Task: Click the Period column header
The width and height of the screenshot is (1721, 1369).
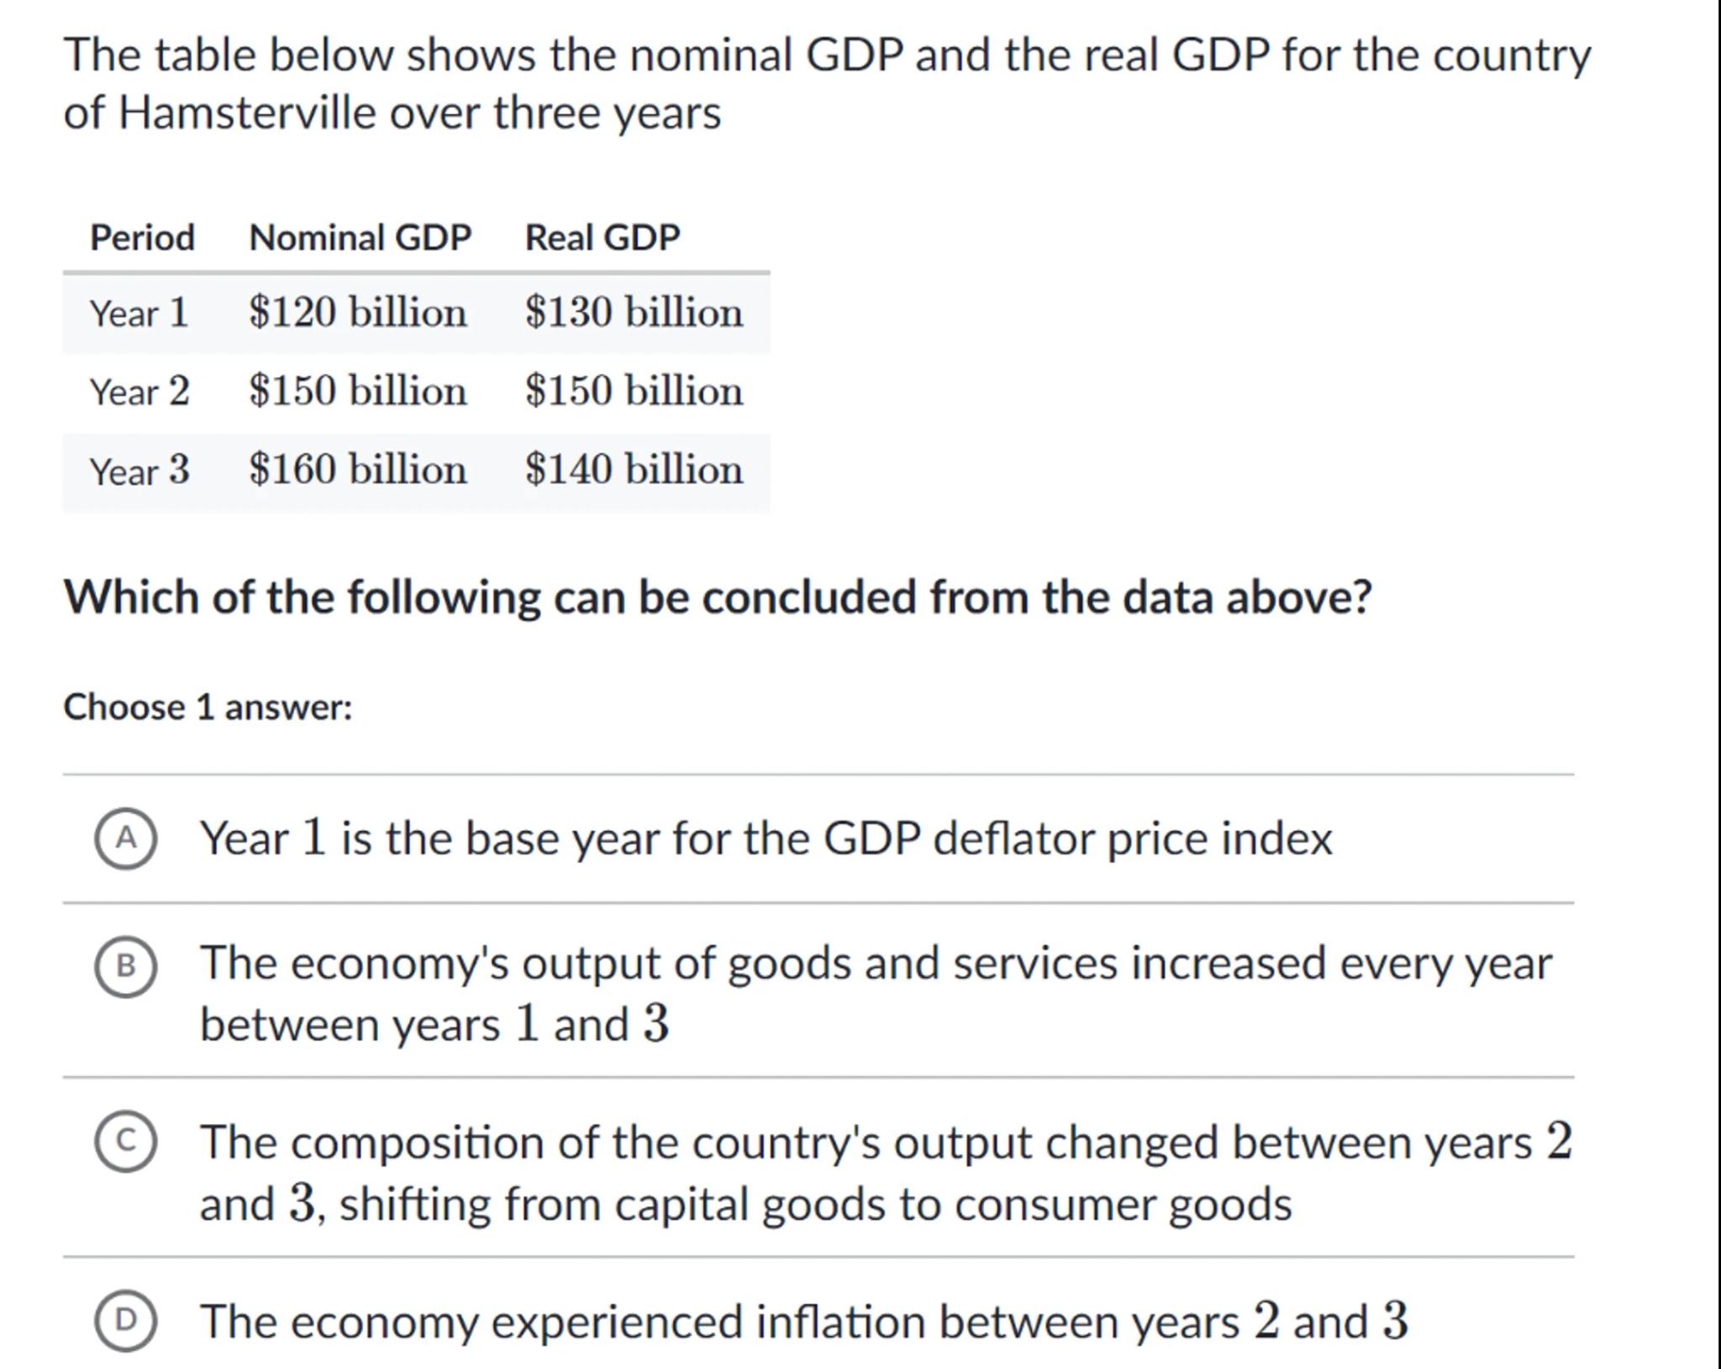Action: pyautogui.click(x=142, y=238)
